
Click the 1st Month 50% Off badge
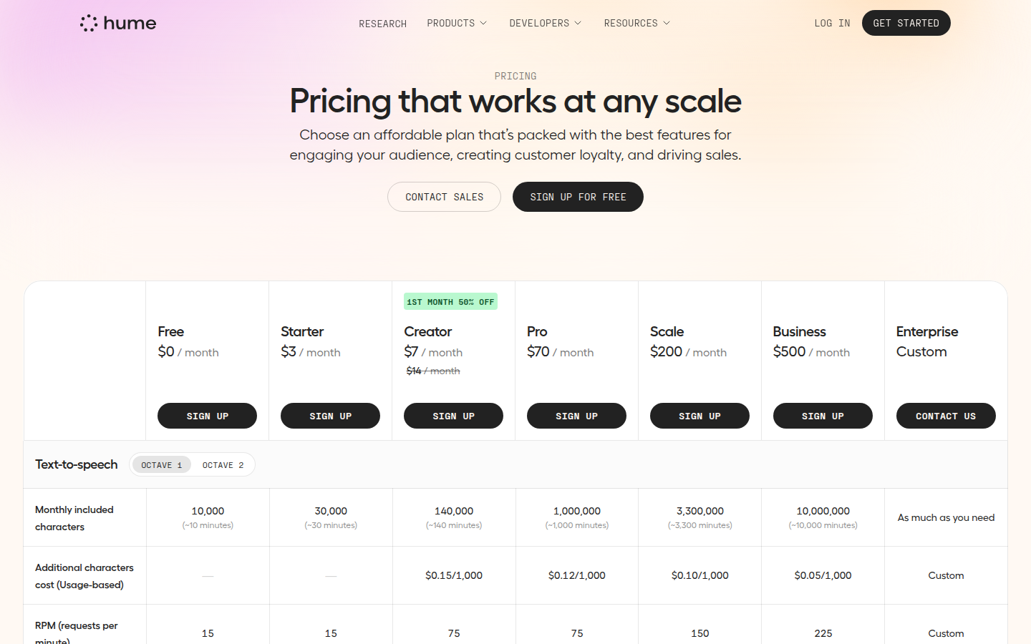pos(450,302)
